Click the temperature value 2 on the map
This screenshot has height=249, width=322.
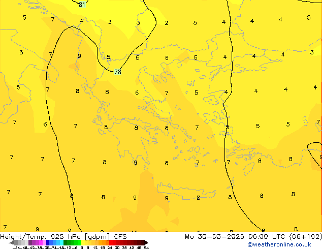(167, 23)
